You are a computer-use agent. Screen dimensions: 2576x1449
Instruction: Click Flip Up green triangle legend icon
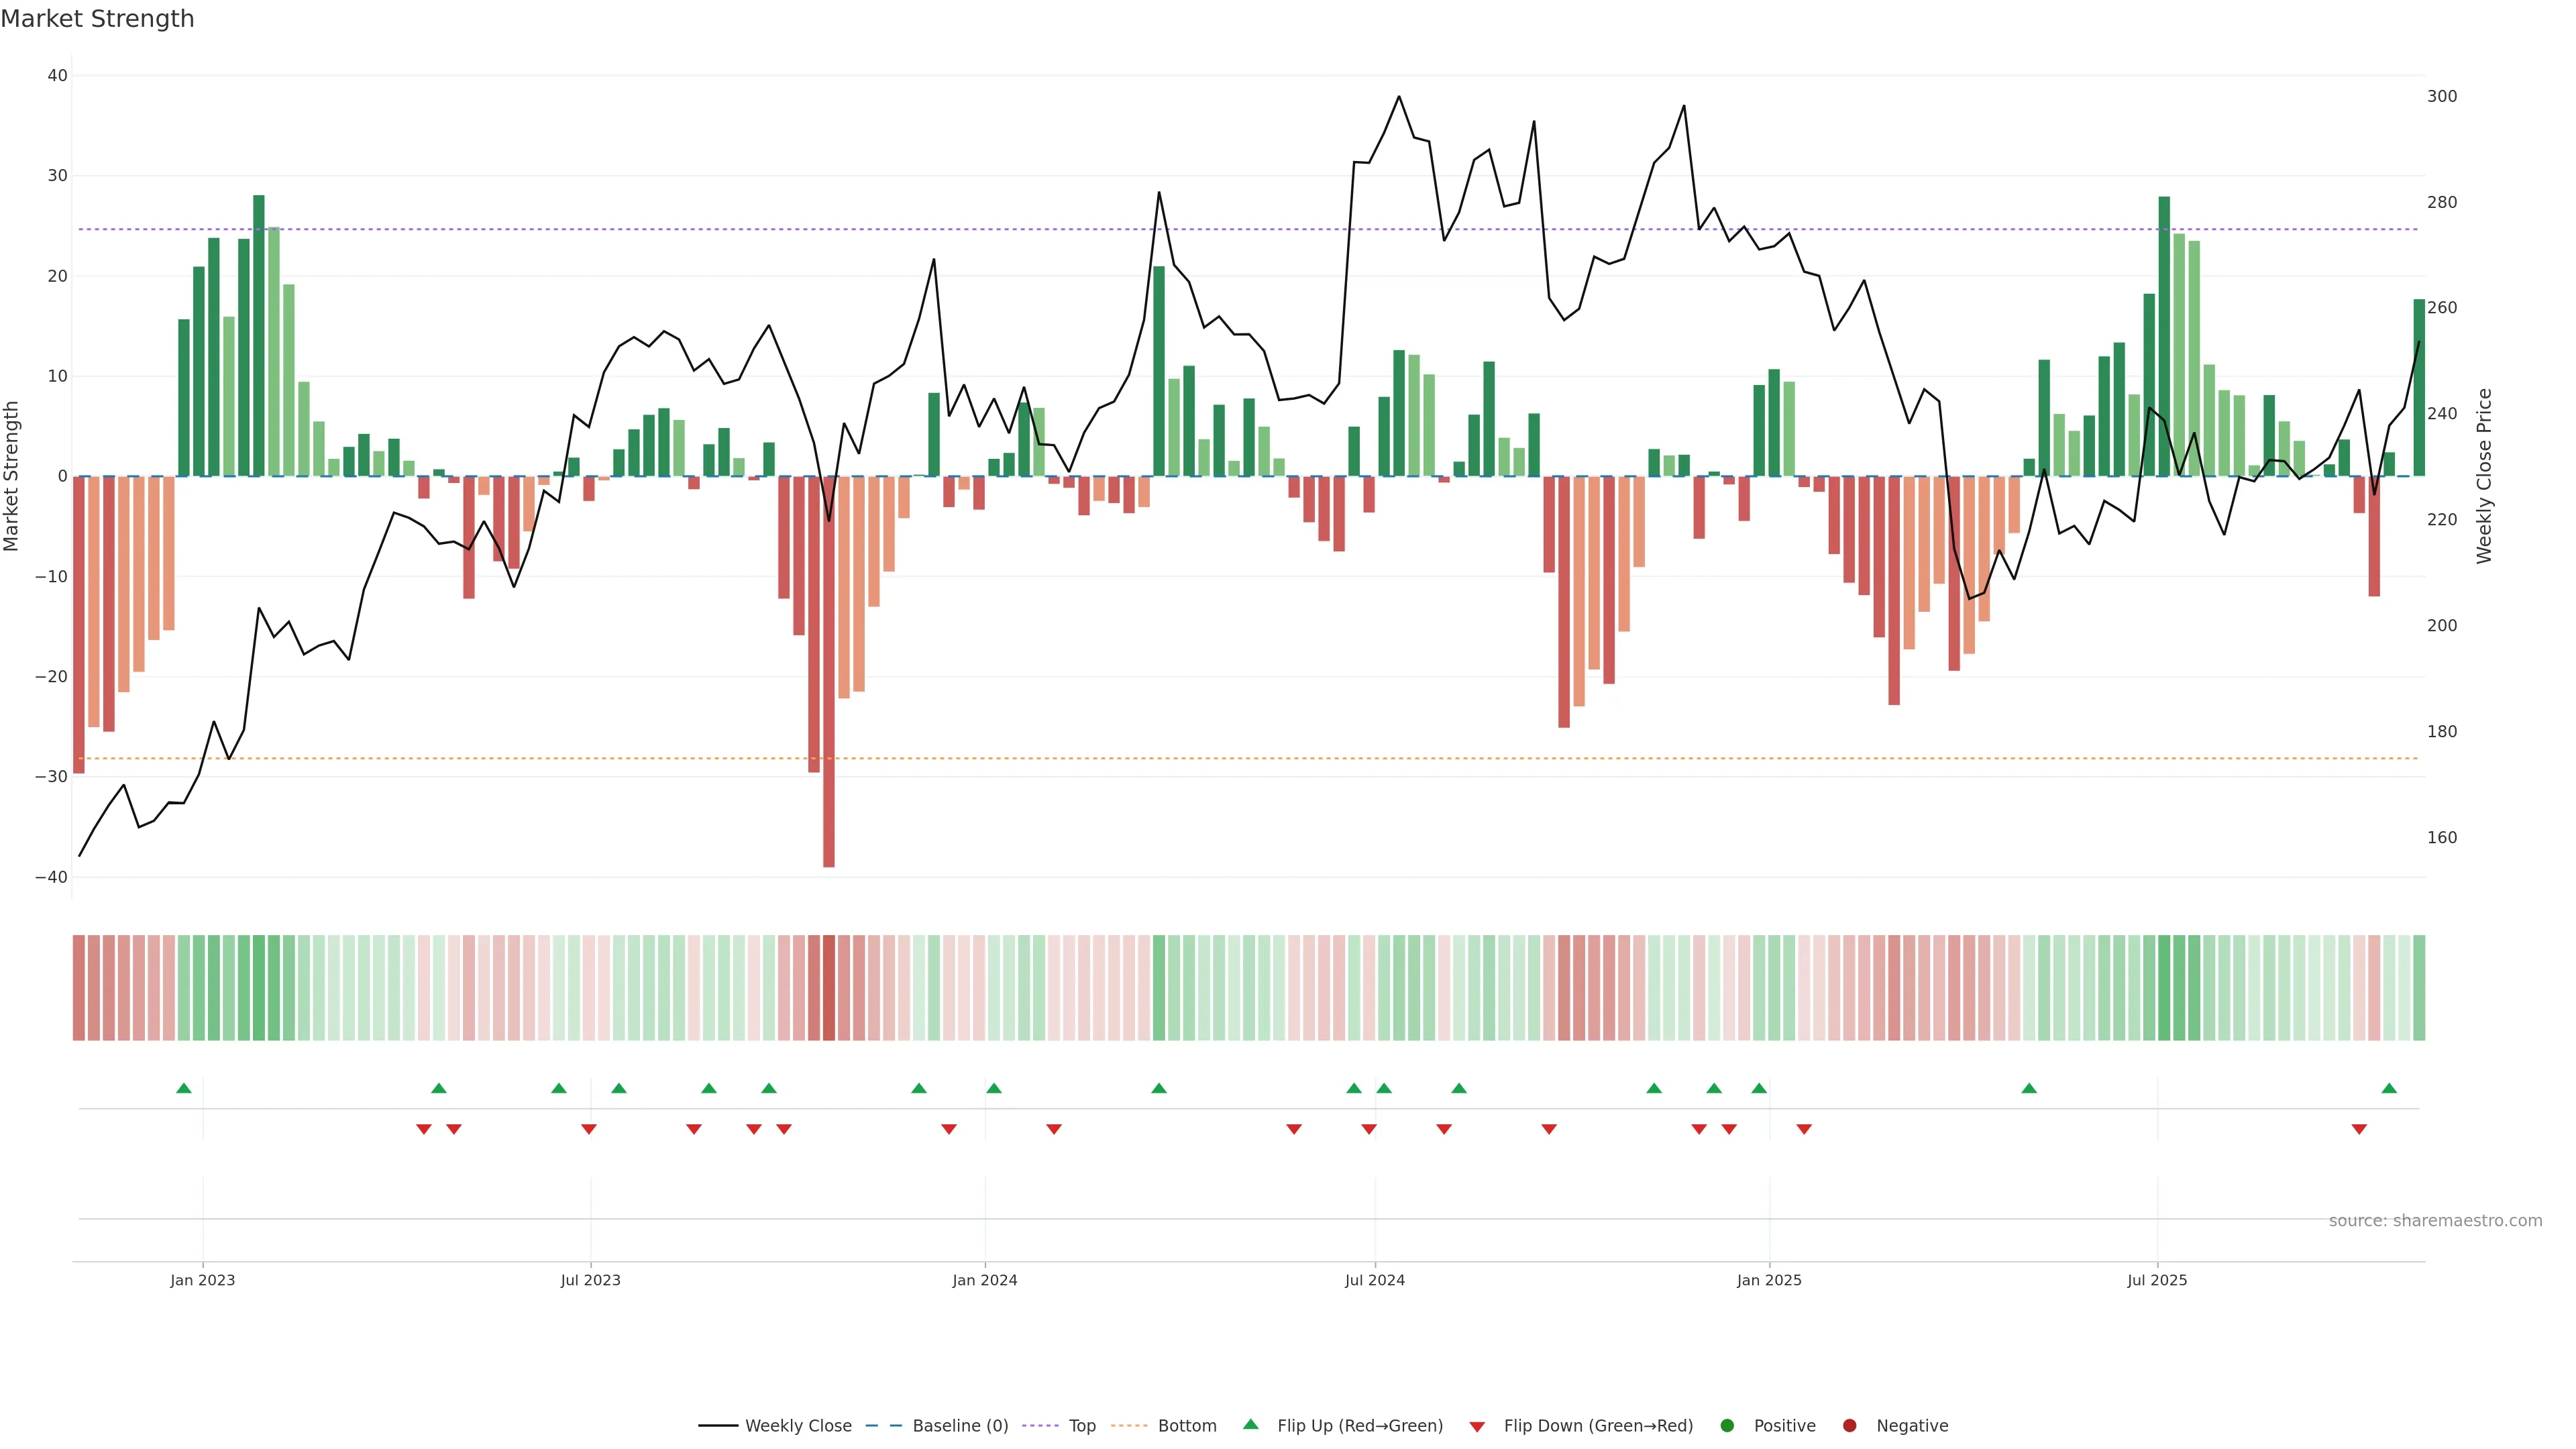[x=1250, y=1425]
